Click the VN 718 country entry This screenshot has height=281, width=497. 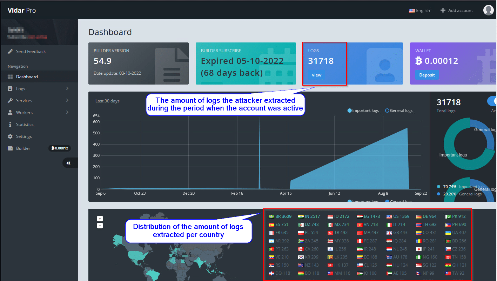click(x=368, y=225)
